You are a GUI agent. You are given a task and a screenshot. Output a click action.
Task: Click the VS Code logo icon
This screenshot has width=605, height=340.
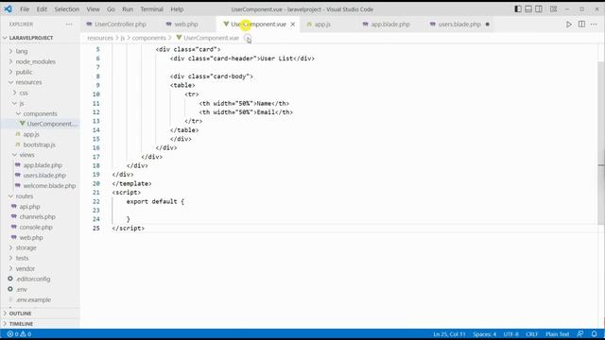click(8, 8)
